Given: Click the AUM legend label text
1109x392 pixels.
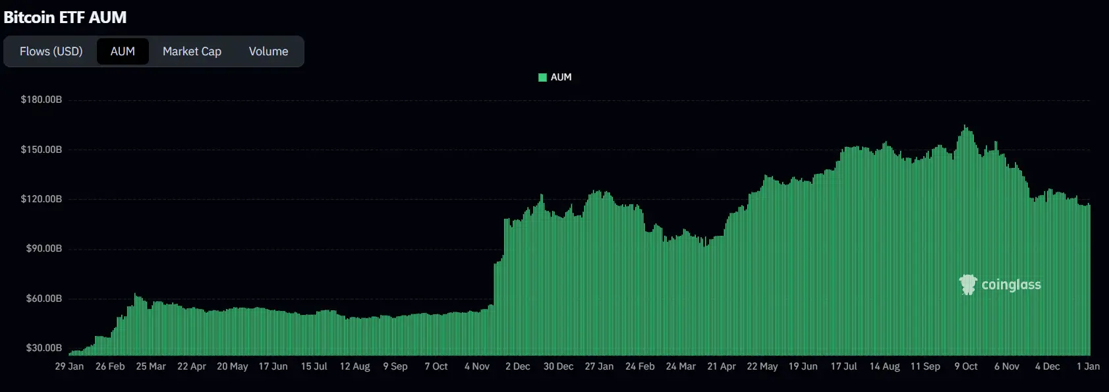Looking at the screenshot, I should (x=561, y=77).
